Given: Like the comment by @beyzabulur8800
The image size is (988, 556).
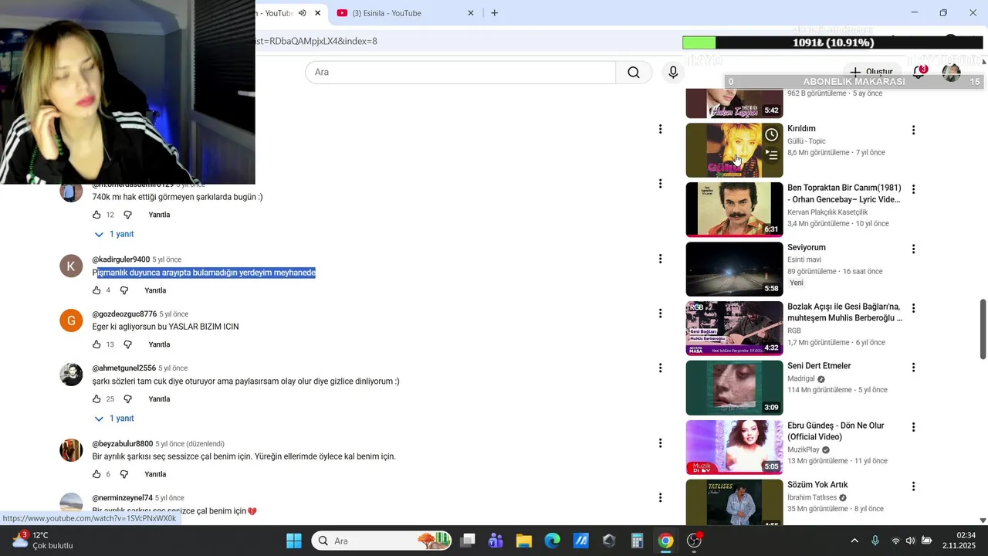Looking at the screenshot, I should tap(96, 474).
